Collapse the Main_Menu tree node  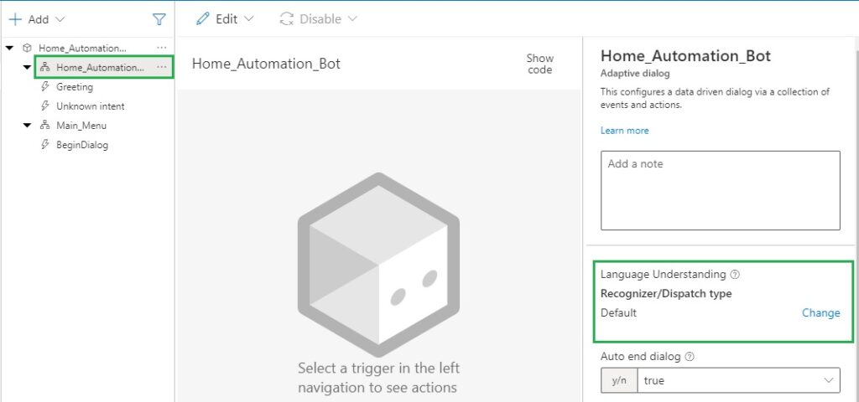point(27,126)
